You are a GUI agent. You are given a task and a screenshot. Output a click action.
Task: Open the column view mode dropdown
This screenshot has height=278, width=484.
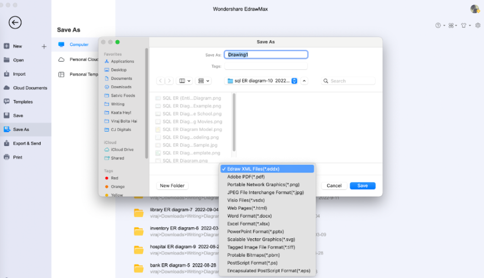pyautogui.click(x=185, y=81)
